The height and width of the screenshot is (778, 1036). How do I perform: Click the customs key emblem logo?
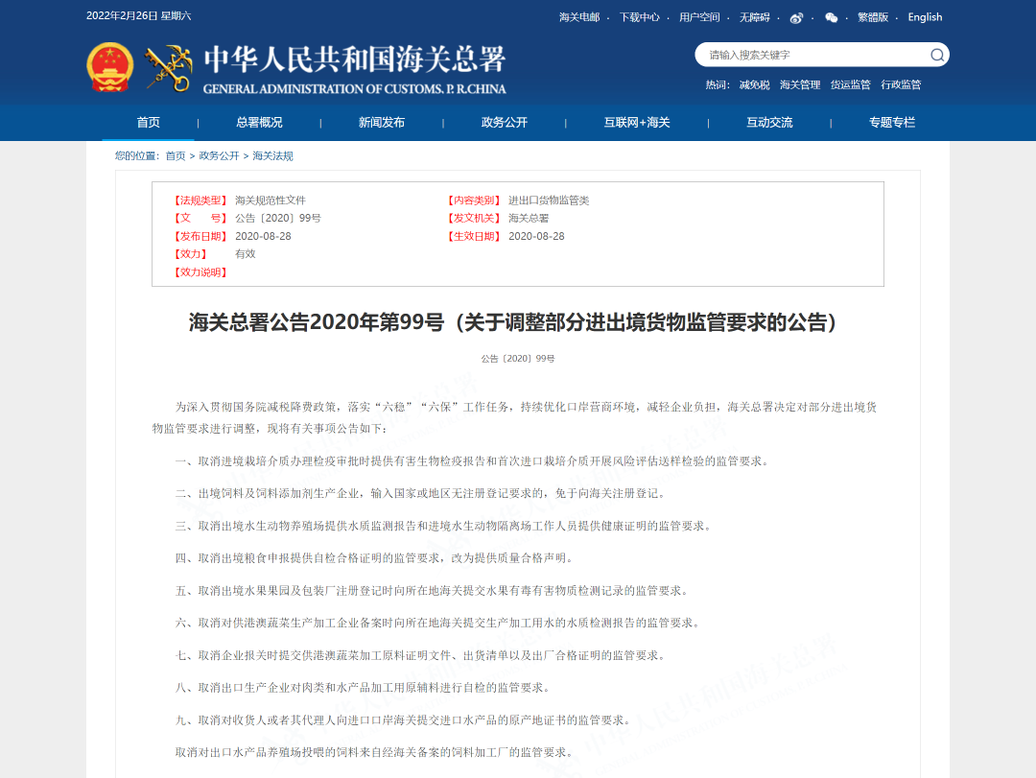168,66
